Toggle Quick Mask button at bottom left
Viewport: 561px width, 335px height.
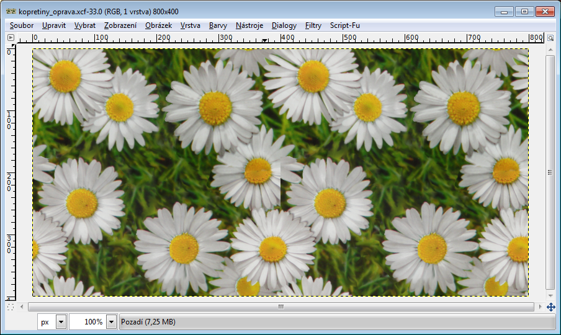point(11,306)
